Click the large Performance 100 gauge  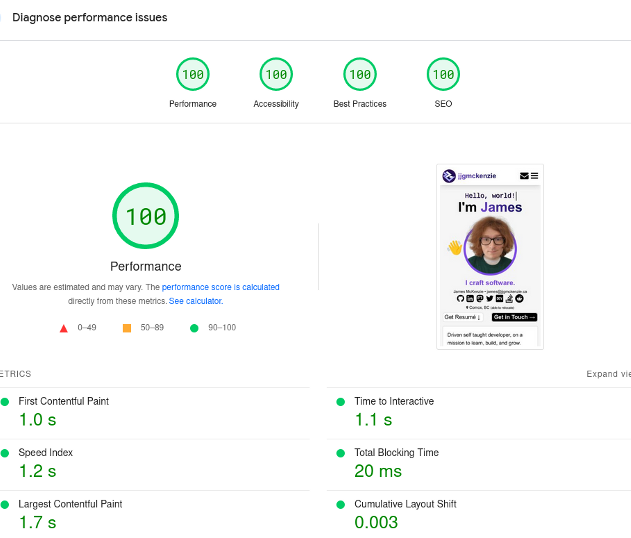146,216
